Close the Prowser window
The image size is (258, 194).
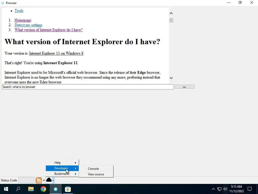(x=252, y=3)
